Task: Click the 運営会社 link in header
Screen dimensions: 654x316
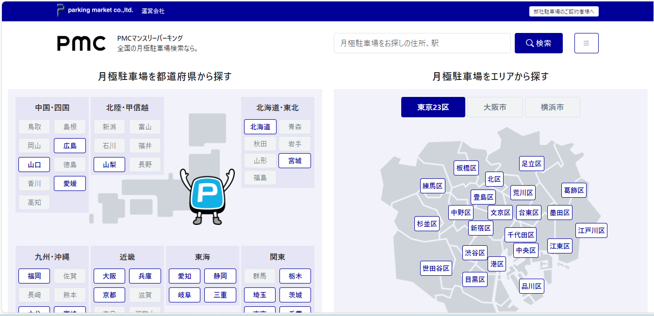Action: tap(153, 11)
